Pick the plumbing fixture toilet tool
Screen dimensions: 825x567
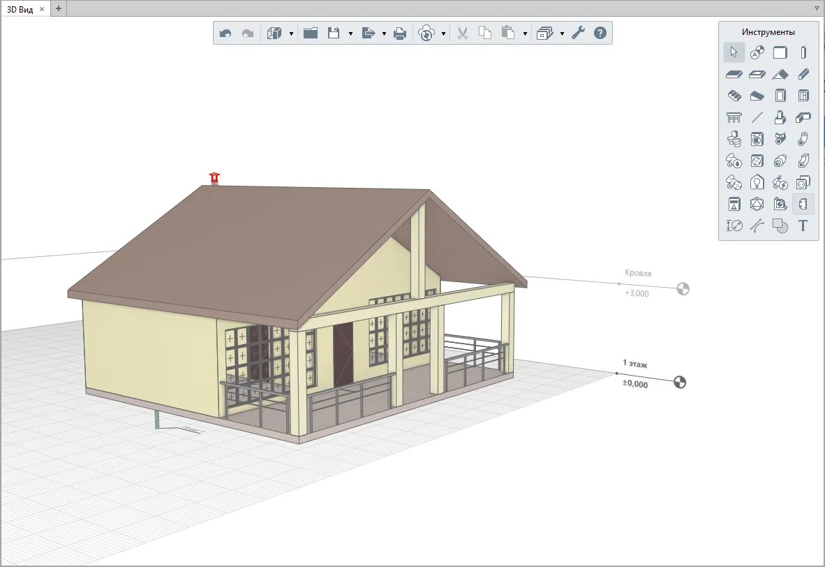click(x=734, y=139)
